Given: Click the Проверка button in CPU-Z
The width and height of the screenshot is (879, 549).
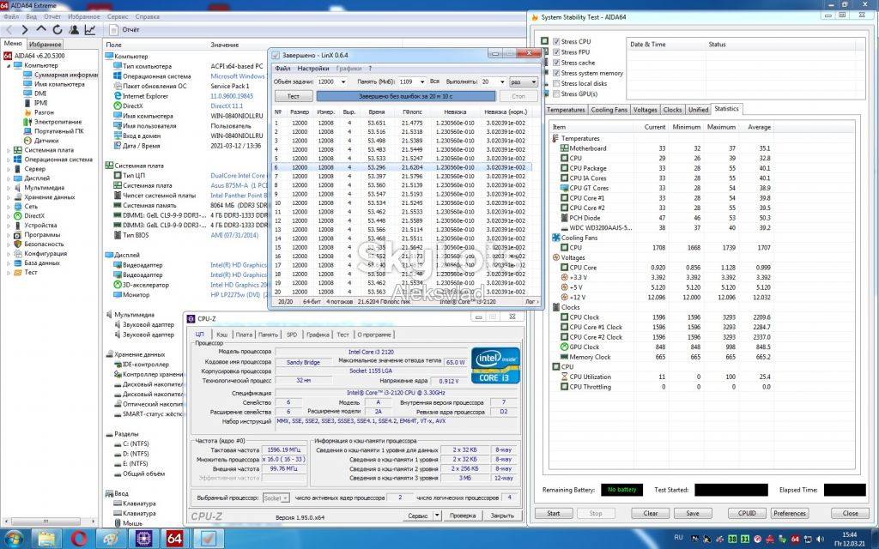Looking at the screenshot, I should click(463, 516).
